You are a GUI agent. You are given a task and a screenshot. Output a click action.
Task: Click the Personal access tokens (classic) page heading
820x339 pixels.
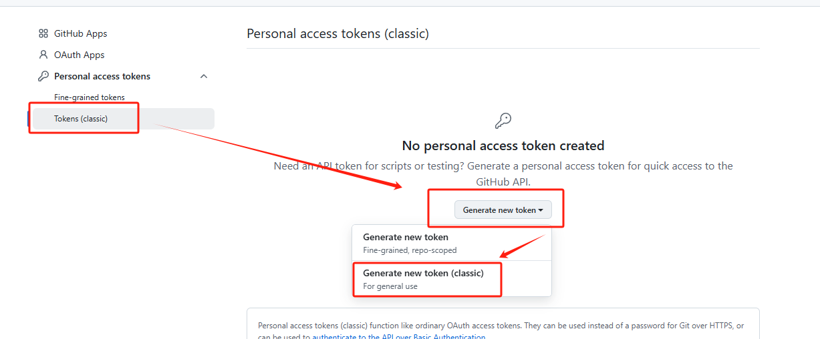337,33
